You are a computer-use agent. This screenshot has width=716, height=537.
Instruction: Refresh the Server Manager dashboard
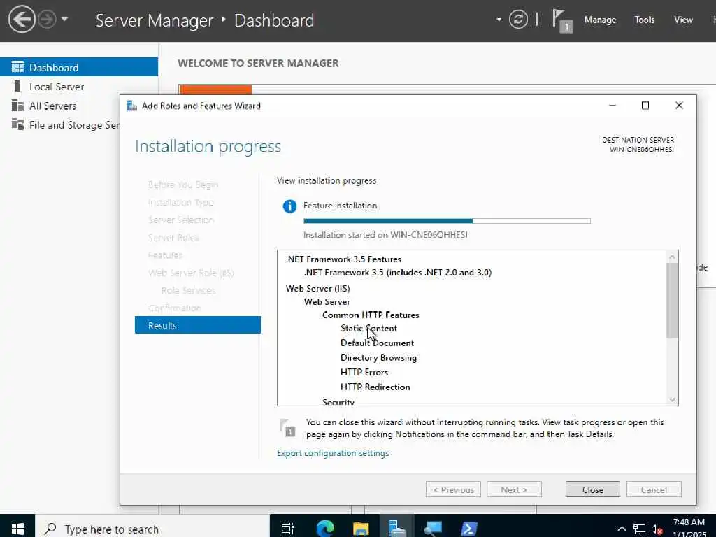pyautogui.click(x=518, y=20)
